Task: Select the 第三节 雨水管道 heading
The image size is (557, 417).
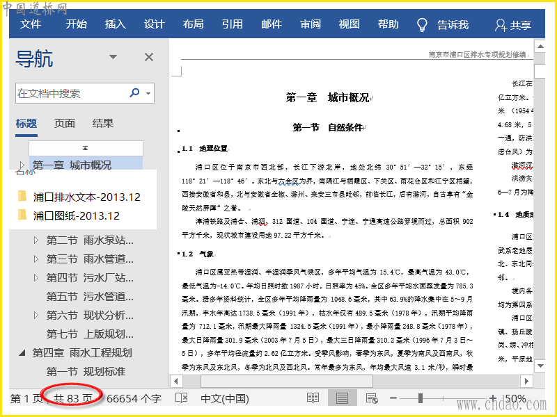Action: tap(90, 259)
